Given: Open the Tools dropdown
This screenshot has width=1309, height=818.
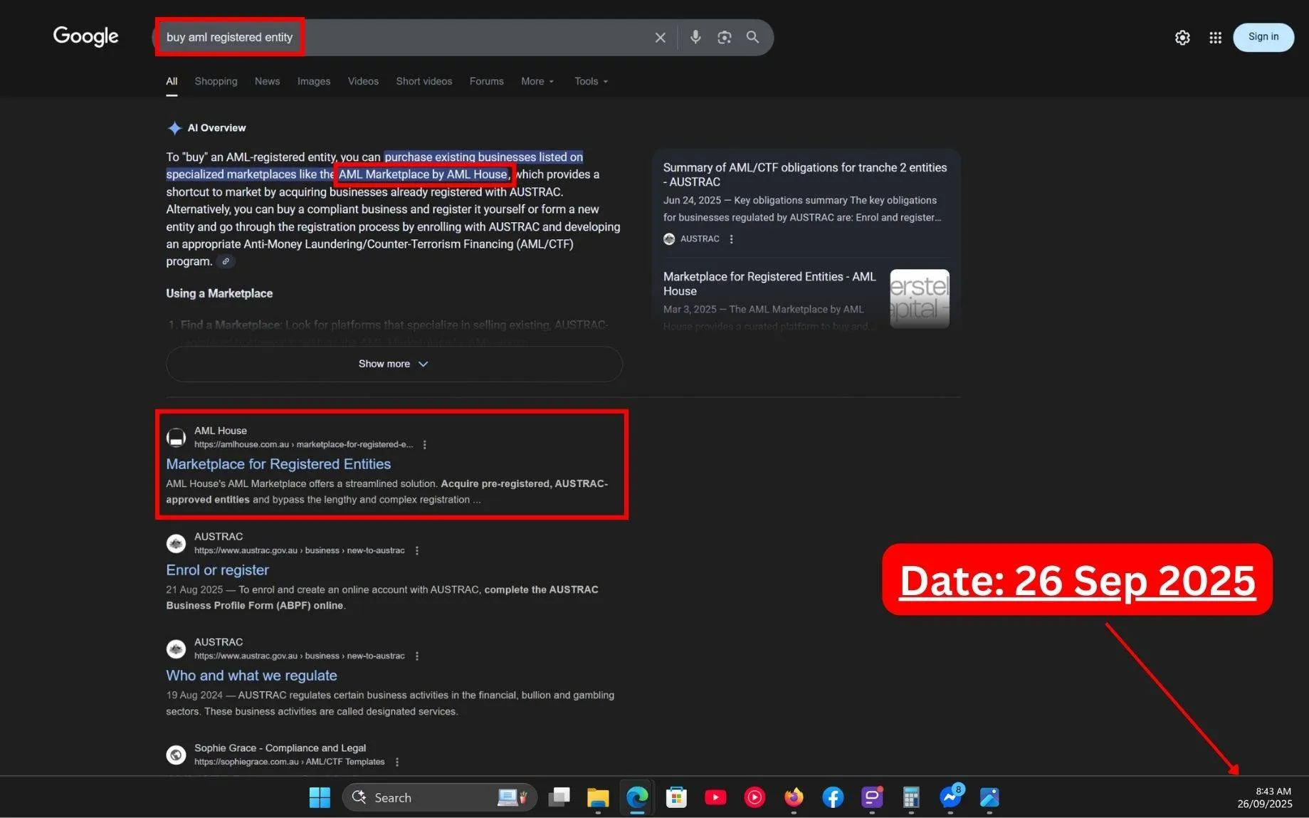Looking at the screenshot, I should coord(589,81).
